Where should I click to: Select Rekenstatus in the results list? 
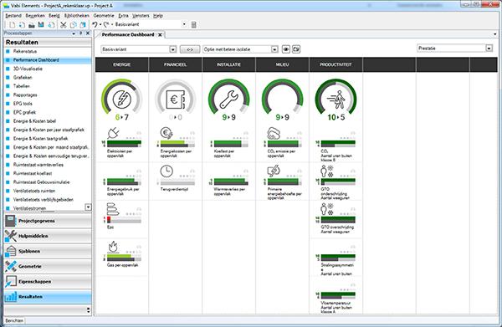pyautogui.click(x=25, y=51)
